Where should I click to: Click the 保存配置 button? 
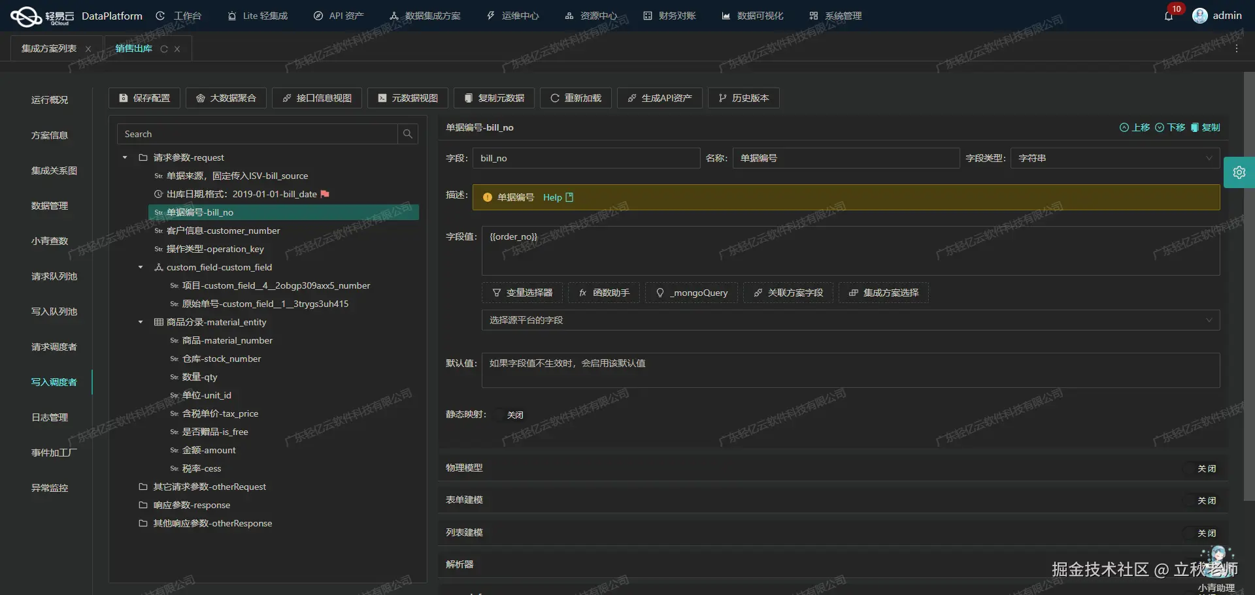pos(144,98)
